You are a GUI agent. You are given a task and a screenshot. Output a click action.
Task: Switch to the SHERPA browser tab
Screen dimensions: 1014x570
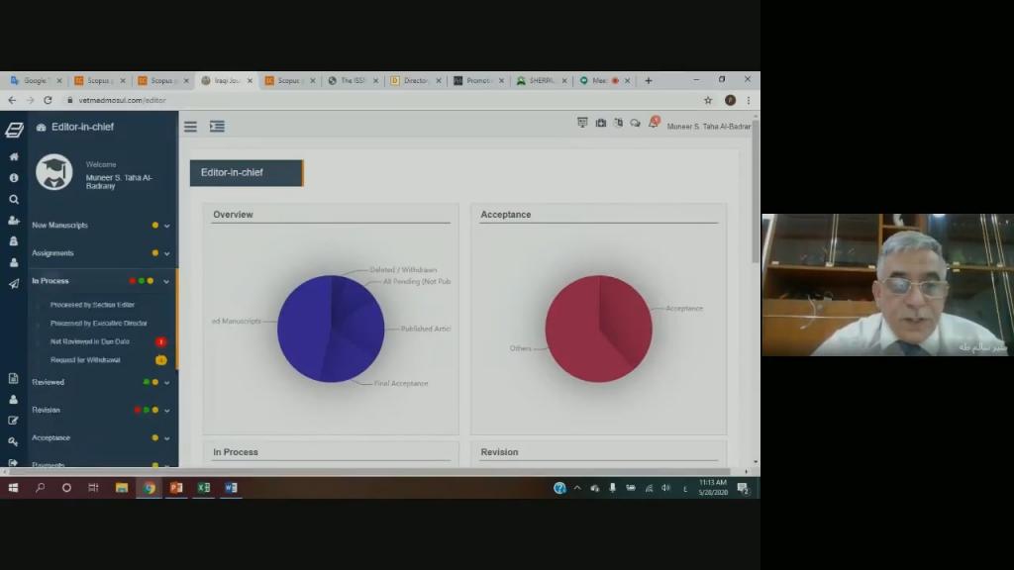point(541,81)
